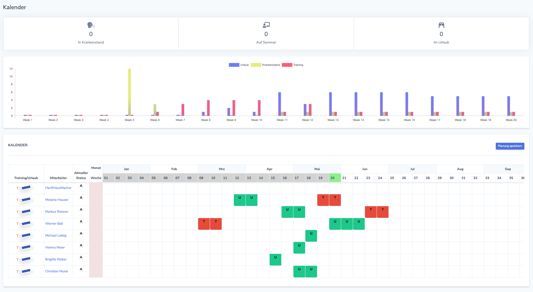The image size is (533, 292).
Task: Click the In Krankenstand status icon
Action: point(91,25)
